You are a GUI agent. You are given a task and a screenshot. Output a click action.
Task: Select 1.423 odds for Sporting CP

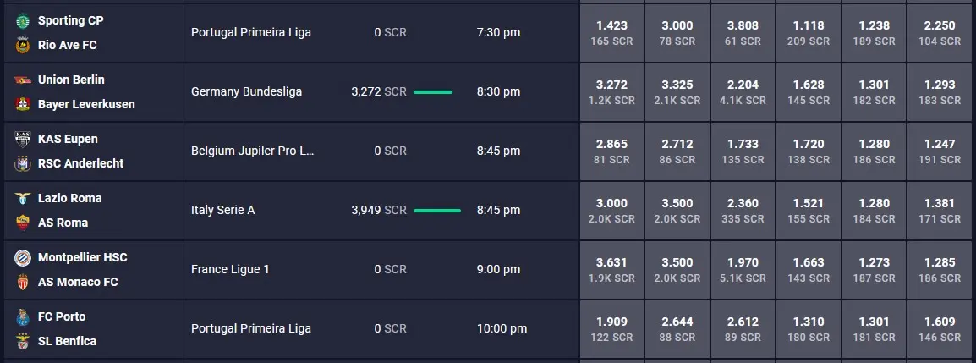click(611, 33)
